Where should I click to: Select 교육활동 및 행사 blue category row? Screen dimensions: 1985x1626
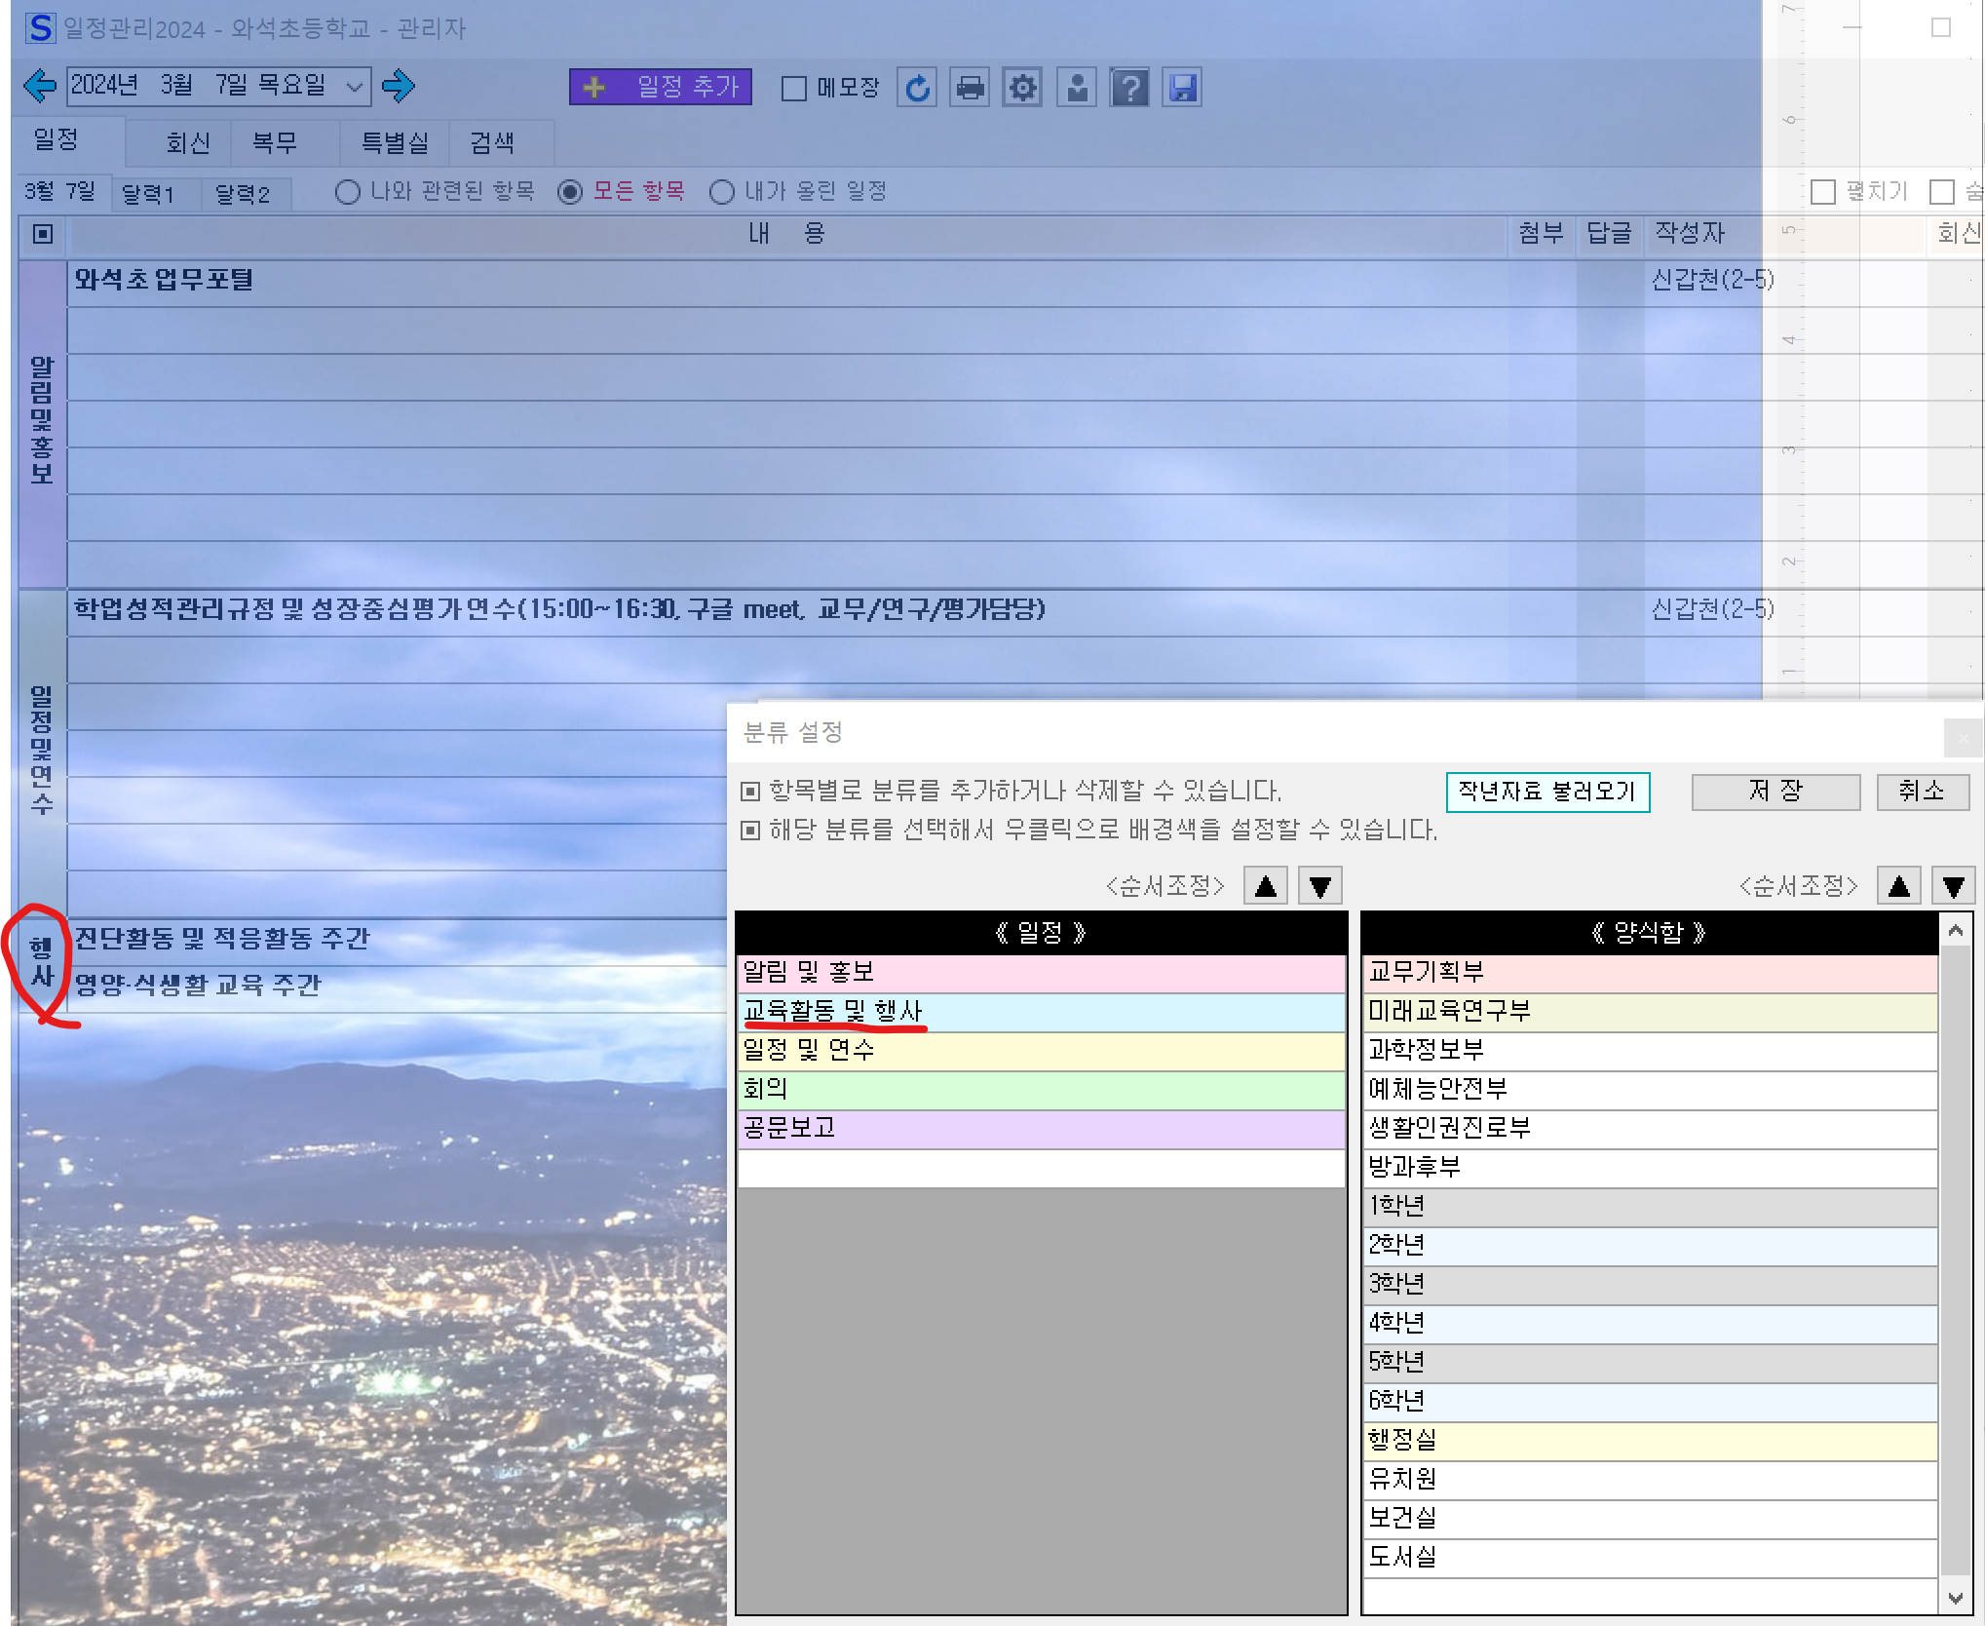[x=1041, y=1012]
